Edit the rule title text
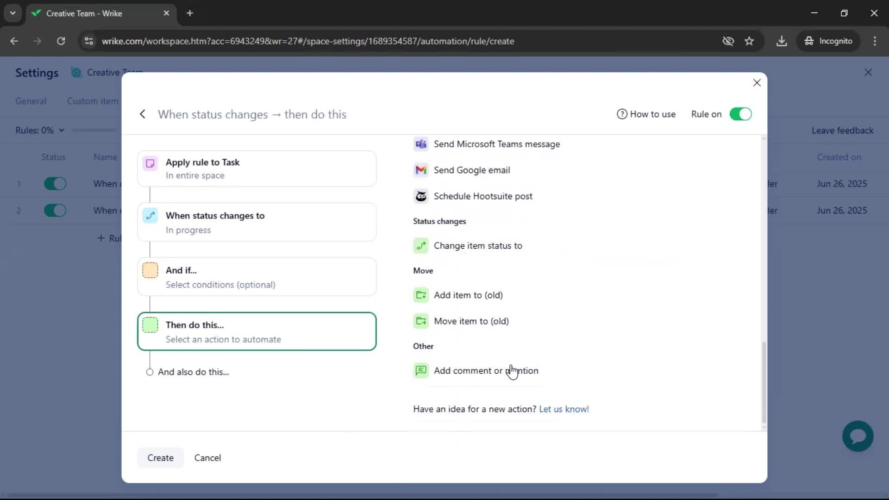The width and height of the screenshot is (889, 500). point(252,115)
